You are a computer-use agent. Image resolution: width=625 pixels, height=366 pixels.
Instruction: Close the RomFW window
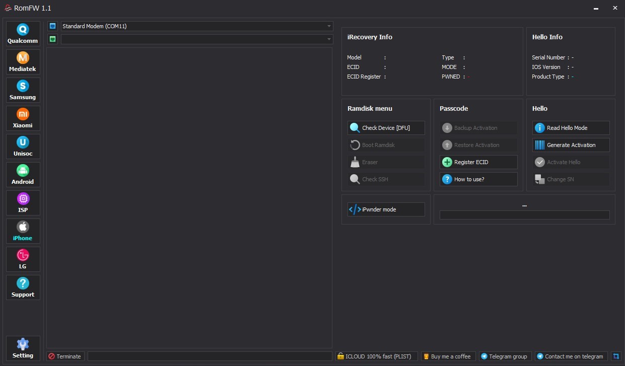tap(615, 8)
